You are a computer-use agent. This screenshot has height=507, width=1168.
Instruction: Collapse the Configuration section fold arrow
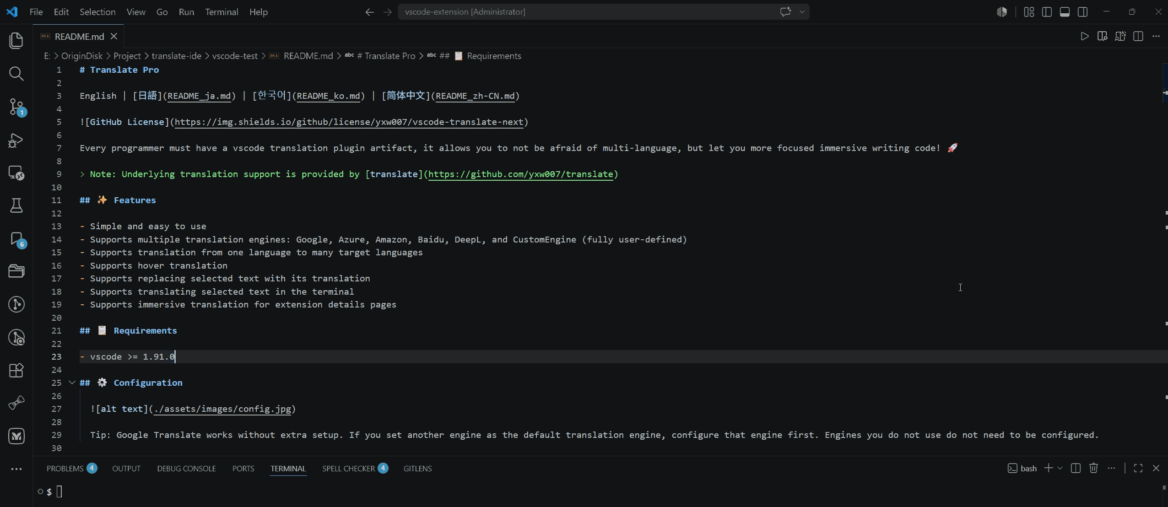point(72,383)
